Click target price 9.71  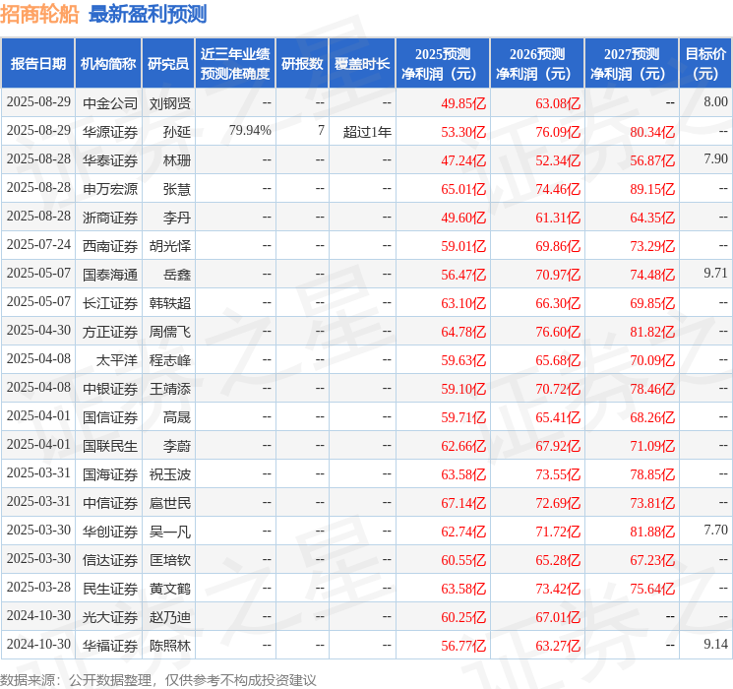tap(715, 273)
